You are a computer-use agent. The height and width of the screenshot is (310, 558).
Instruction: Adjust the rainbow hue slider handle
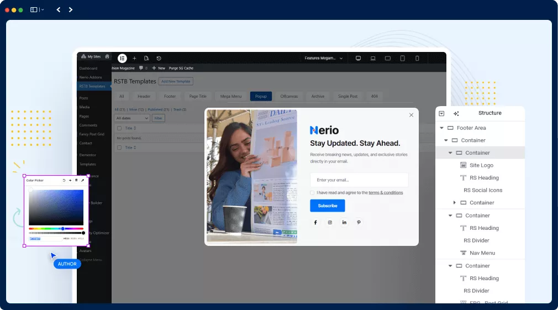click(62, 229)
